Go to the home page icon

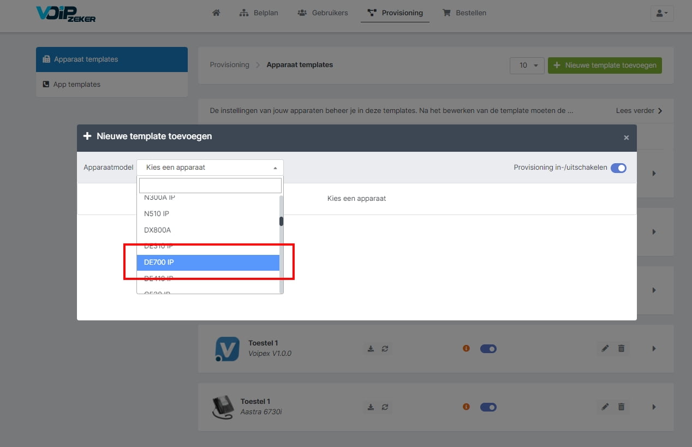tap(216, 13)
